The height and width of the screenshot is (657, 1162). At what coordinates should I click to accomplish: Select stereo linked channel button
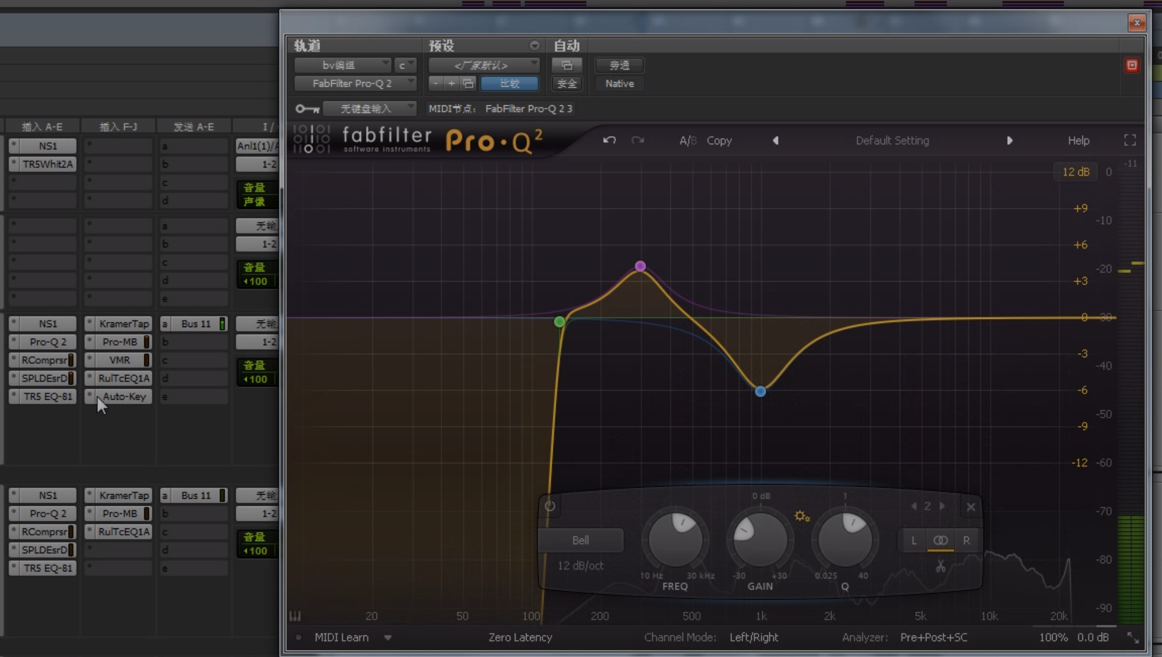pyautogui.click(x=940, y=540)
